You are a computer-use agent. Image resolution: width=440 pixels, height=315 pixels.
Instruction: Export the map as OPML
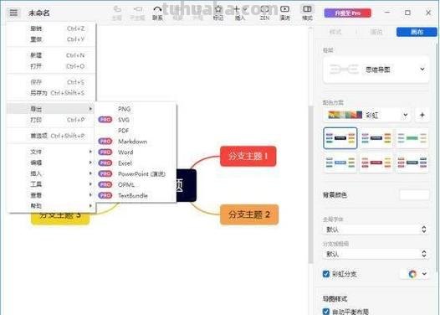(x=136, y=184)
